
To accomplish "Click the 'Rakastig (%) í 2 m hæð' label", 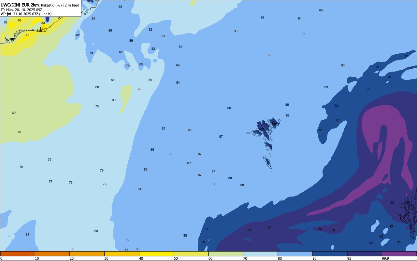I will pyautogui.click(x=60, y=5).
